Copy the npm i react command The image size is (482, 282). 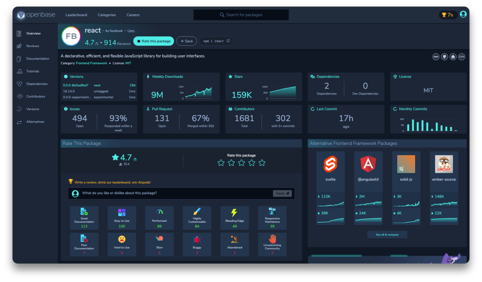point(216,41)
